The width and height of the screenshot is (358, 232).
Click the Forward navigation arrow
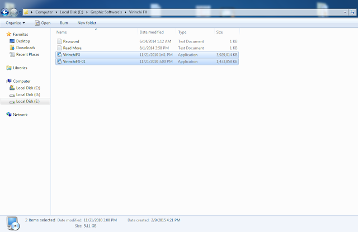click(x=14, y=12)
